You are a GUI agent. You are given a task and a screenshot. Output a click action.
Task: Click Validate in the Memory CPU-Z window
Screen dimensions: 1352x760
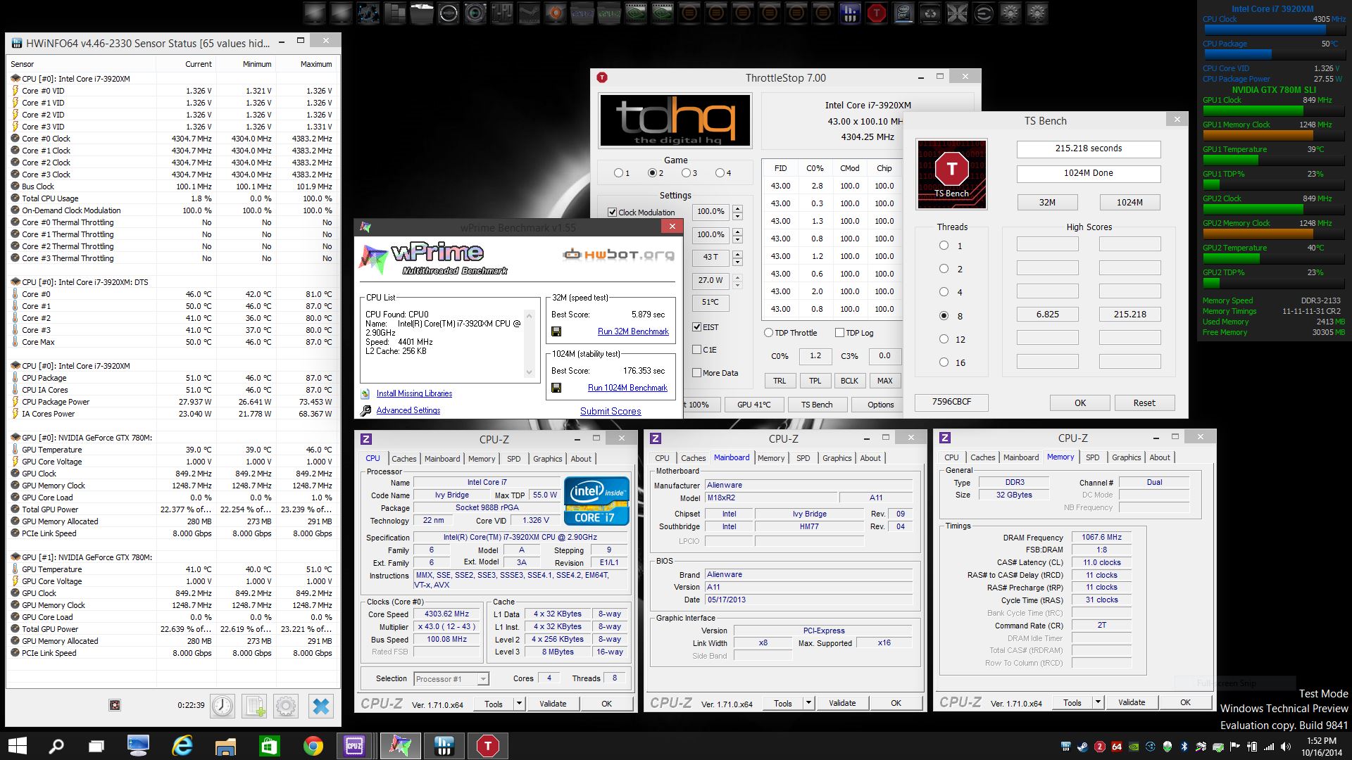coord(1132,702)
